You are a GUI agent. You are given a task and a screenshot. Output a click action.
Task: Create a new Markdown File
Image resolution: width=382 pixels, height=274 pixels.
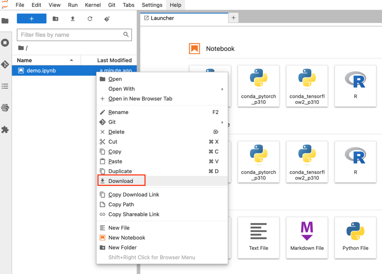(x=307, y=238)
